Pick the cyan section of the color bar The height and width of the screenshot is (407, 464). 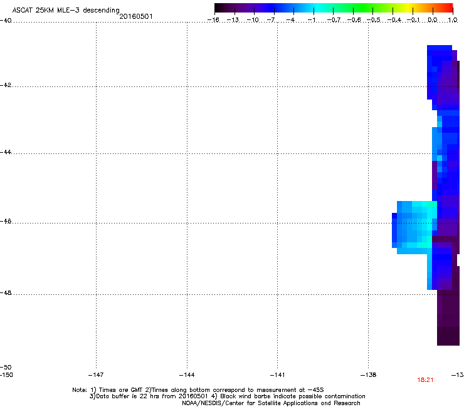(318, 8)
